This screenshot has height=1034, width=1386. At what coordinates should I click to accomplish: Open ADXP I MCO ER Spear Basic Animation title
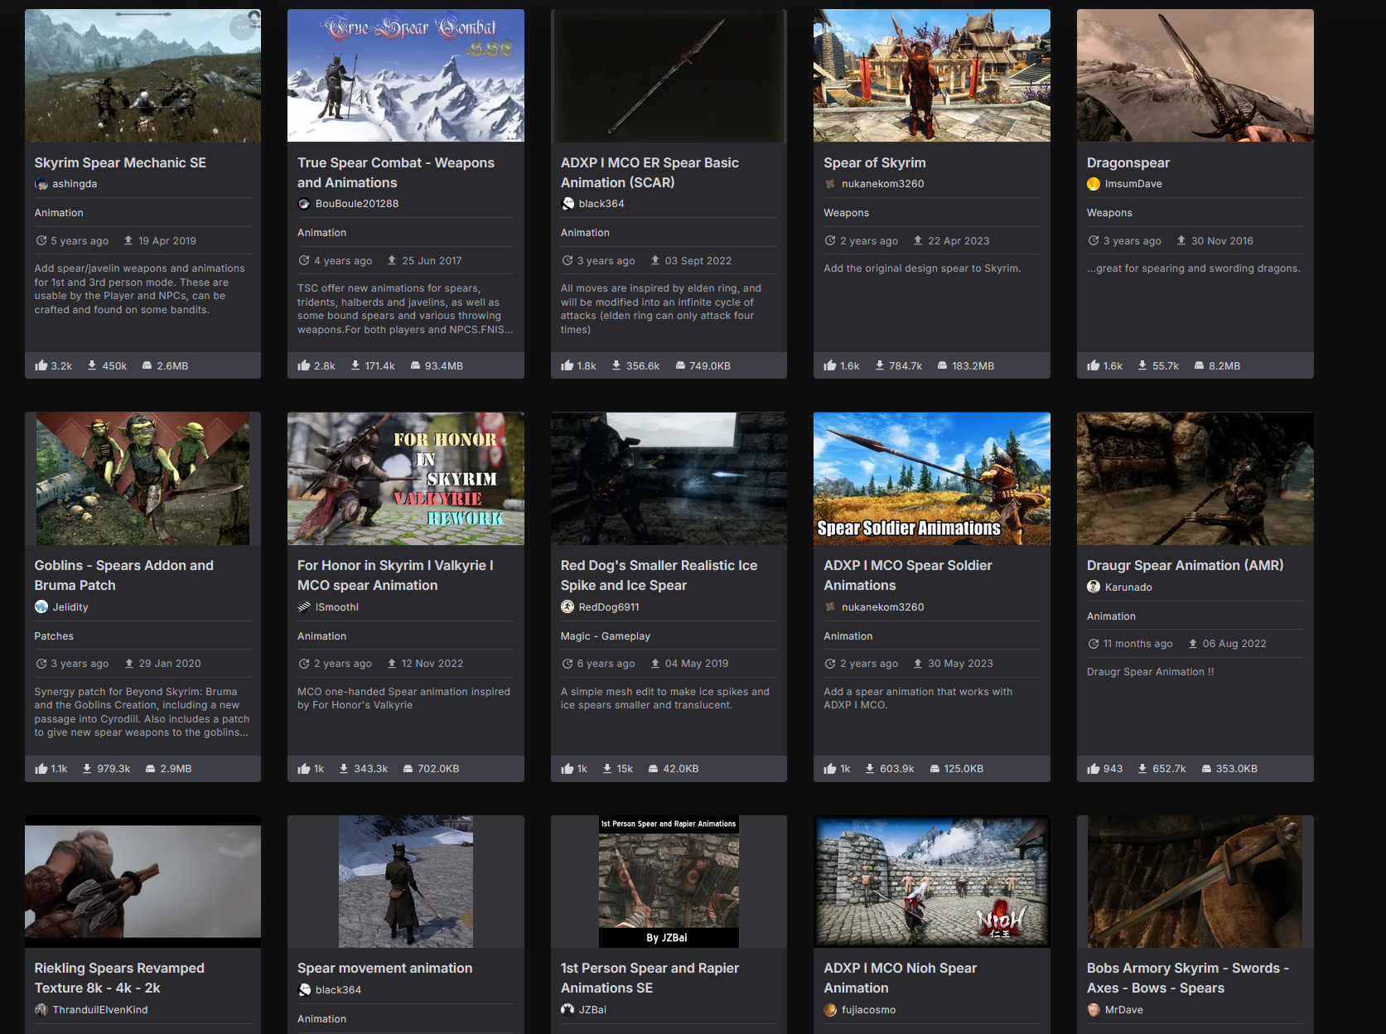tap(650, 173)
